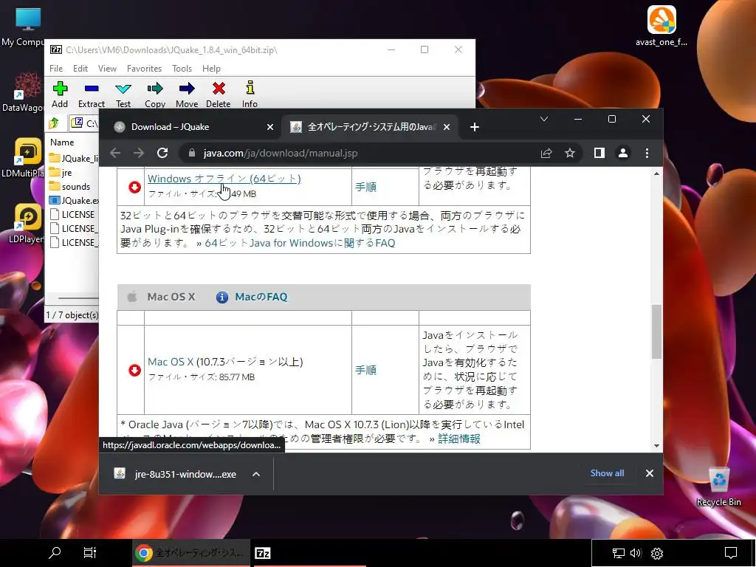
Task: Go back in Chrome browser
Action: (115, 153)
